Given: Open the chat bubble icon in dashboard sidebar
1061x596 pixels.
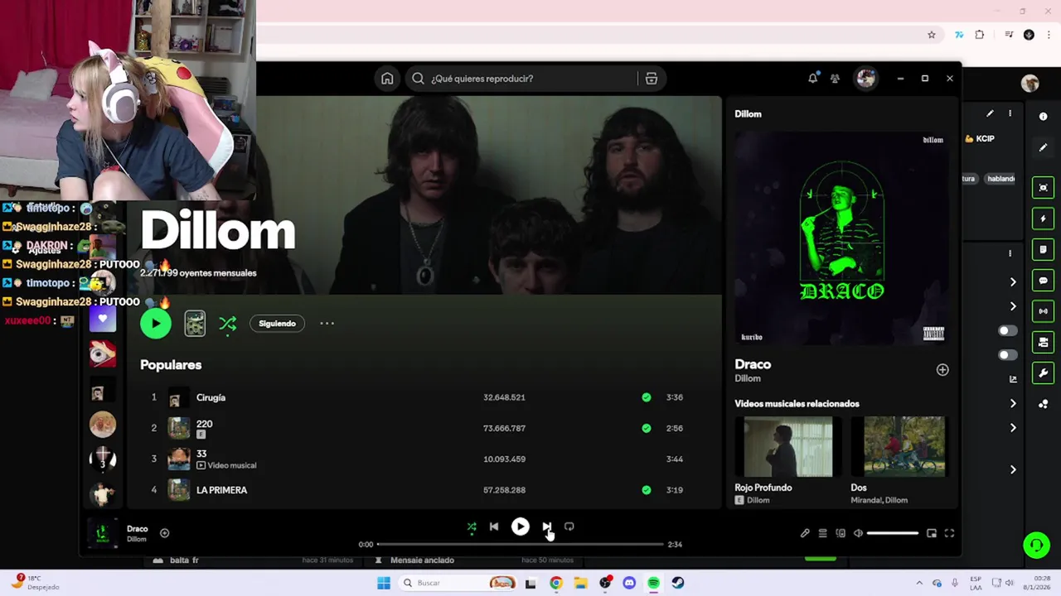Looking at the screenshot, I should 1044,281.
